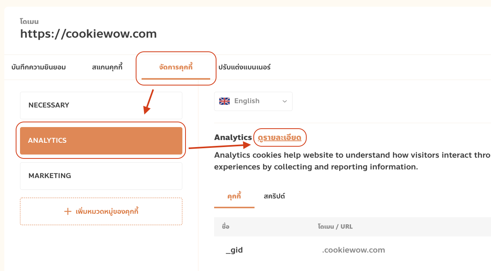
Task: Expand the language dropdown chevron
Action: pos(285,102)
